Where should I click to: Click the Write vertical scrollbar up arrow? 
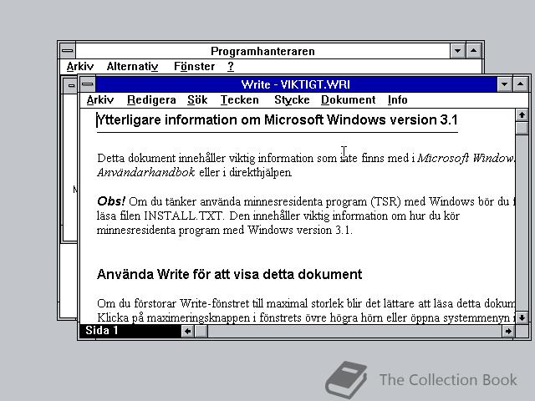tap(522, 115)
